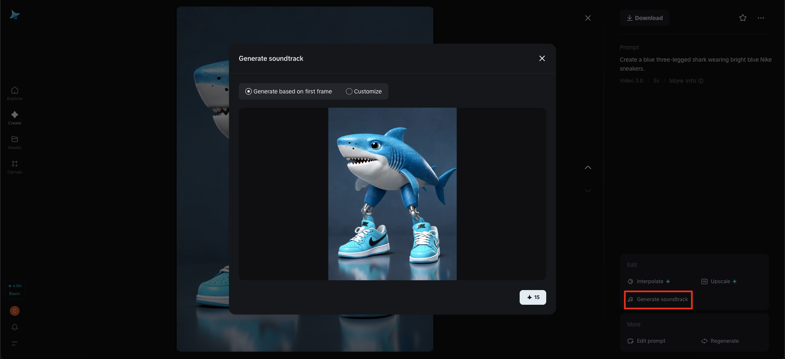785x359 pixels.
Task: Open notifications bell
Action: [15, 327]
